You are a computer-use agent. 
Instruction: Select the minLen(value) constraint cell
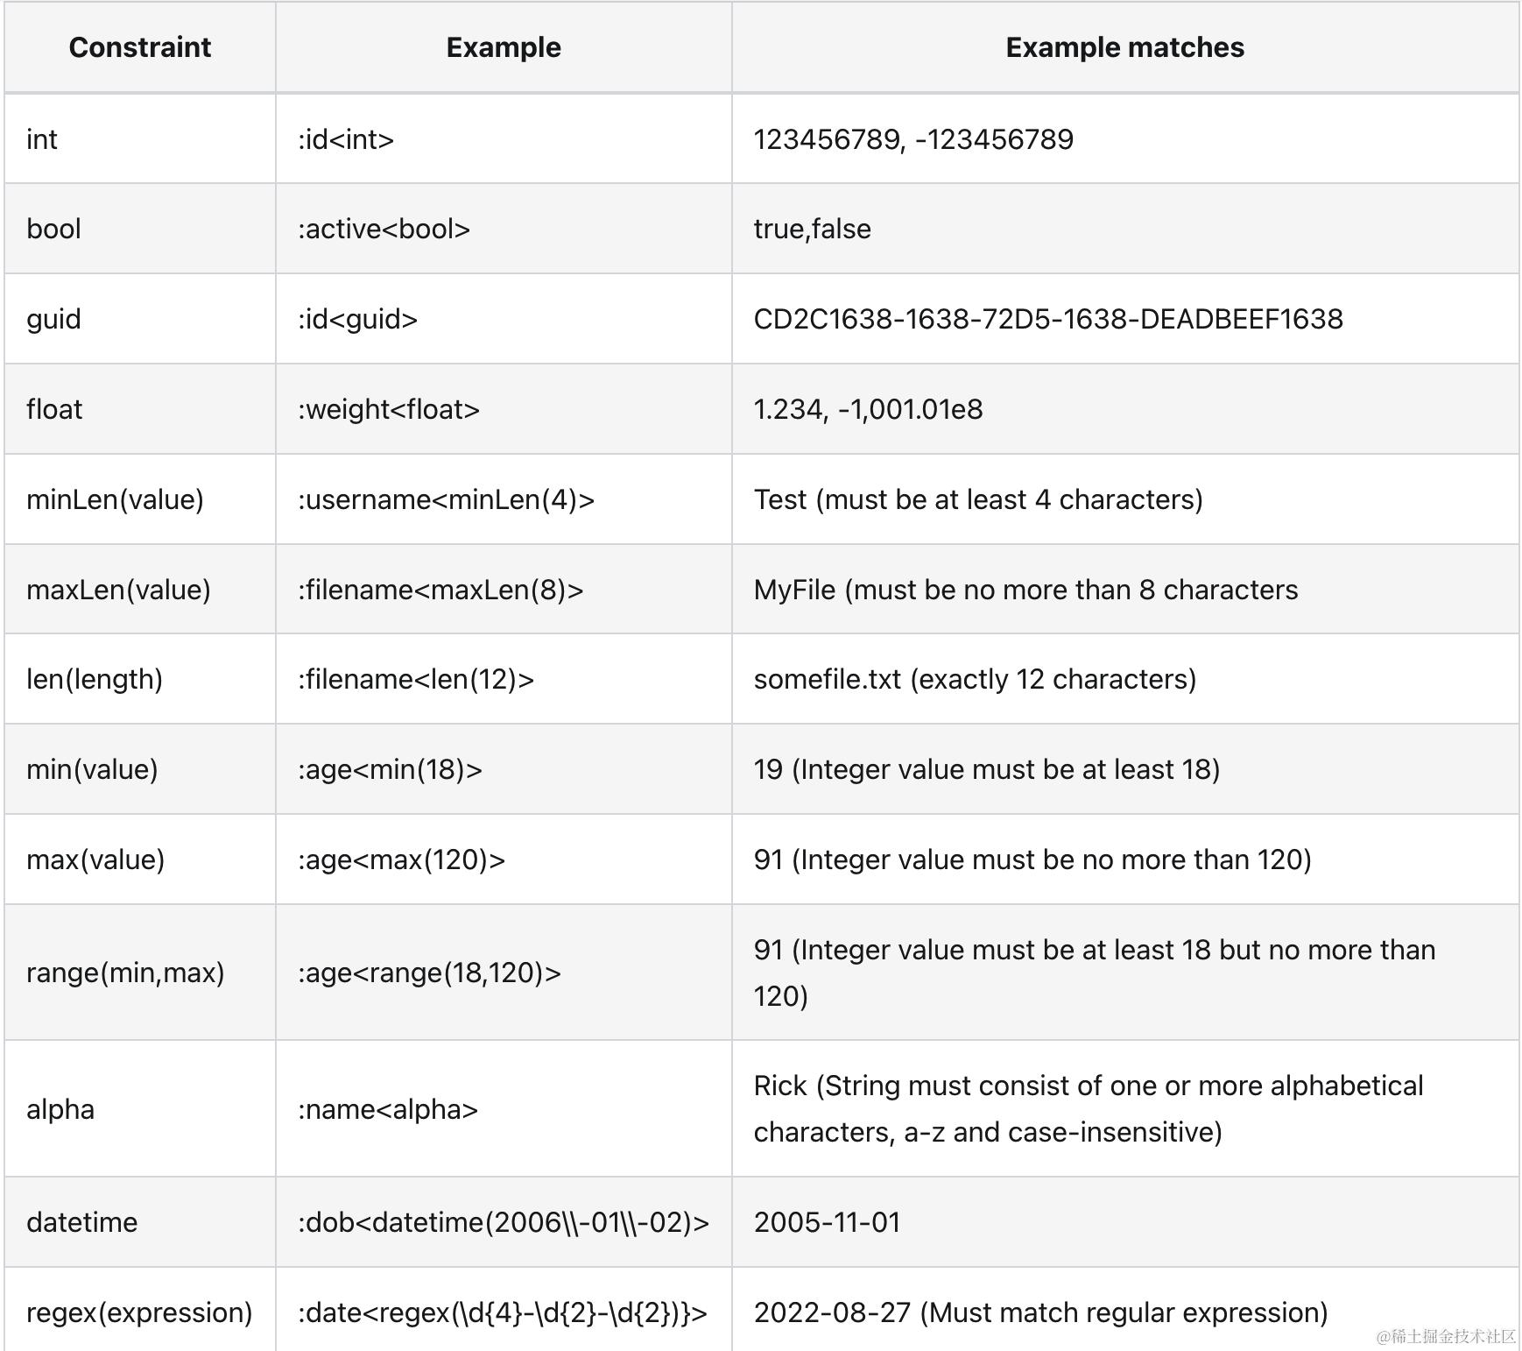click(115, 499)
